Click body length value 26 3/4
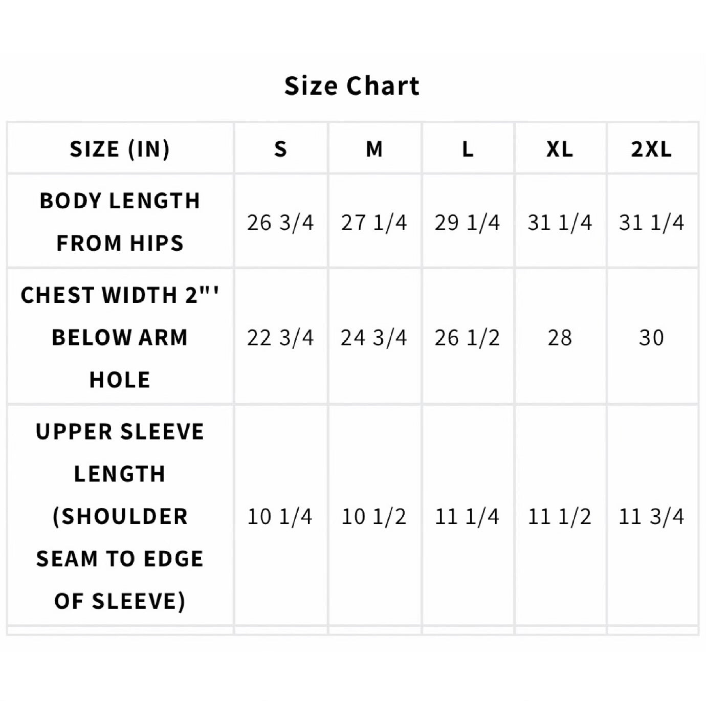The width and height of the screenshot is (706, 701). pos(280,223)
